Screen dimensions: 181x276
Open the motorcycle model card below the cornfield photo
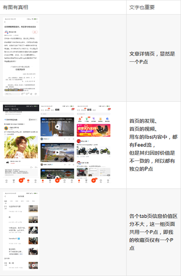click(x=21, y=162)
